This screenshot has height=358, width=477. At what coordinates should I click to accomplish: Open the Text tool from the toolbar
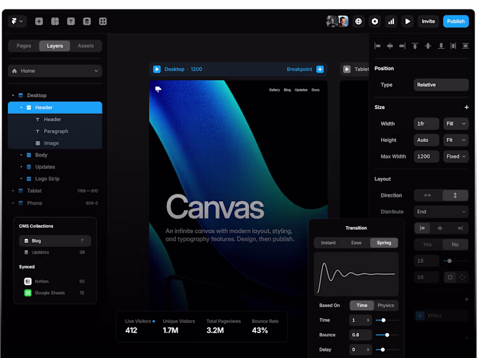(x=71, y=21)
